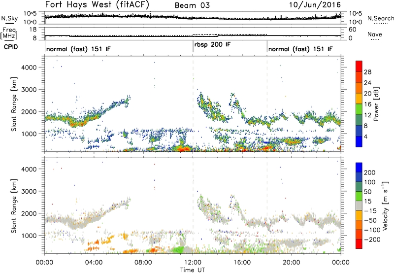The image size is (394, 273).
Task: Select the 'rbsp 200 IF' mode label
Action: point(212,45)
